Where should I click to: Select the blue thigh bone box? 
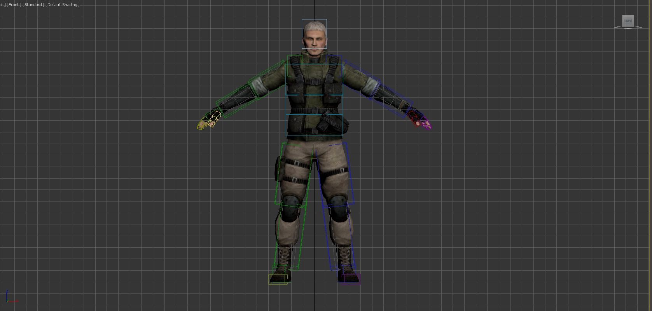[x=336, y=175]
